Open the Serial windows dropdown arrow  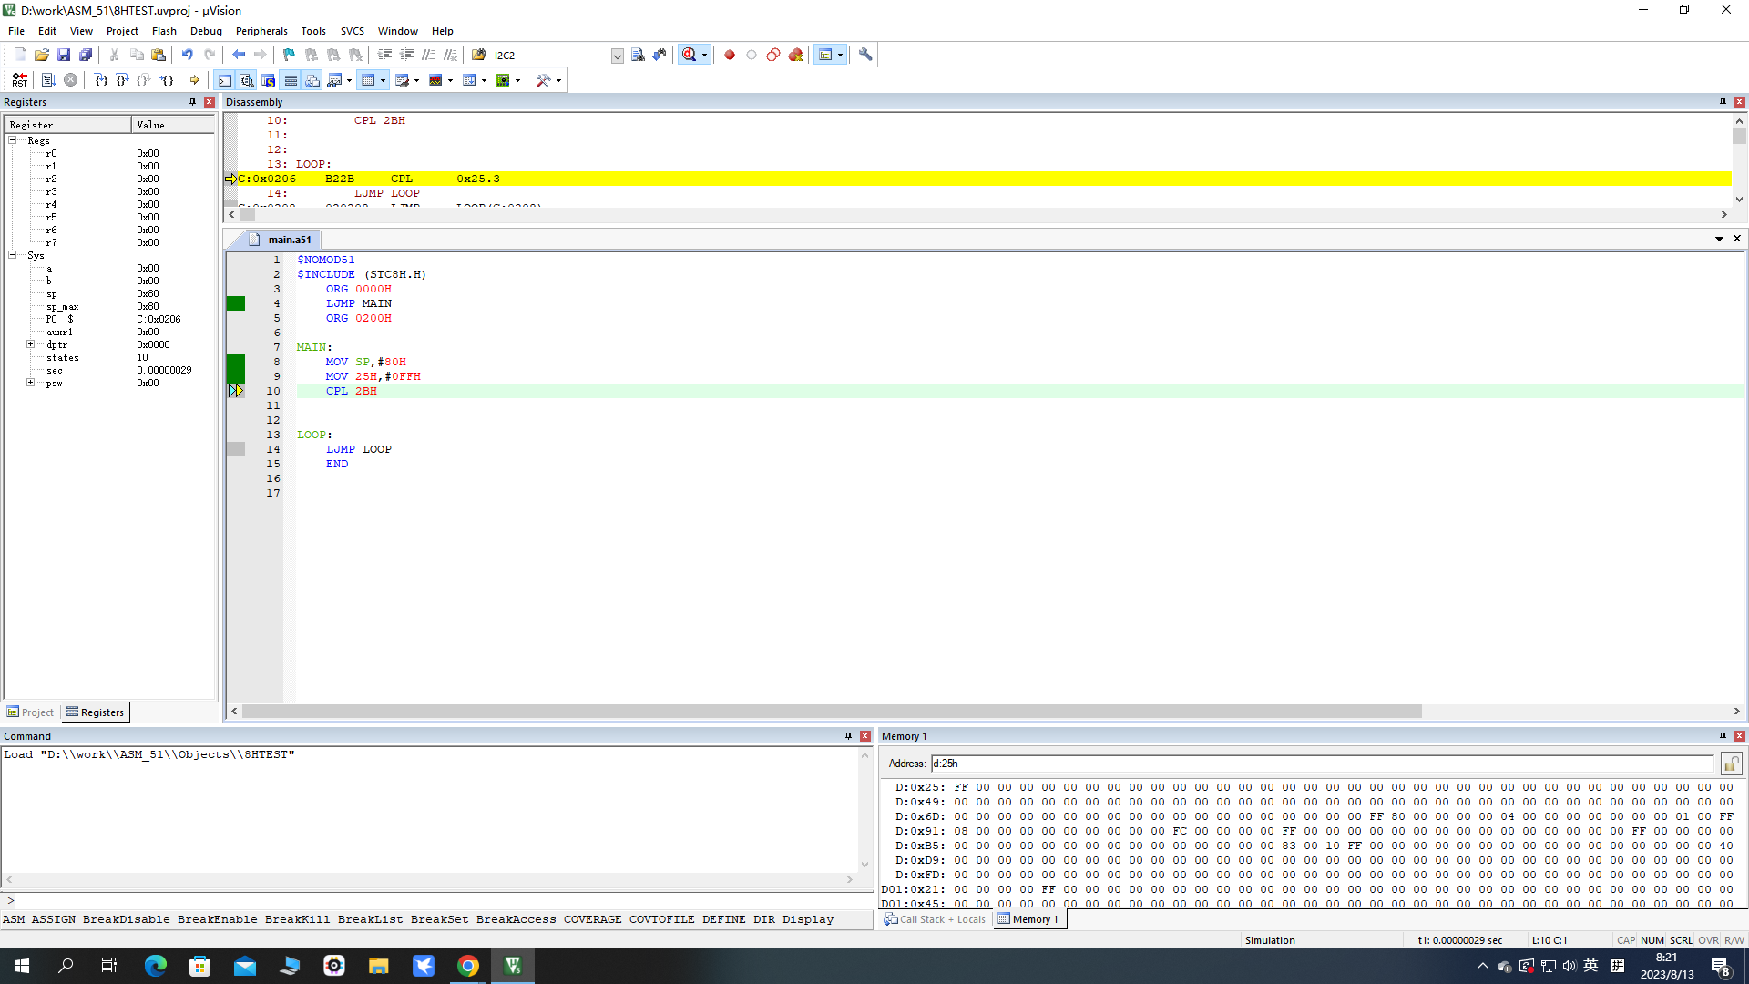(416, 80)
